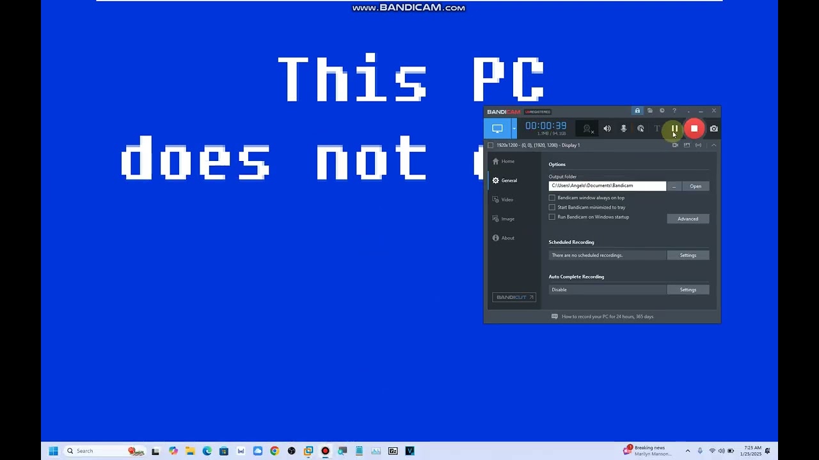This screenshot has width=819, height=460.
Task: Open VirtualBox icon on the taskbar
Action: click(308, 451)
